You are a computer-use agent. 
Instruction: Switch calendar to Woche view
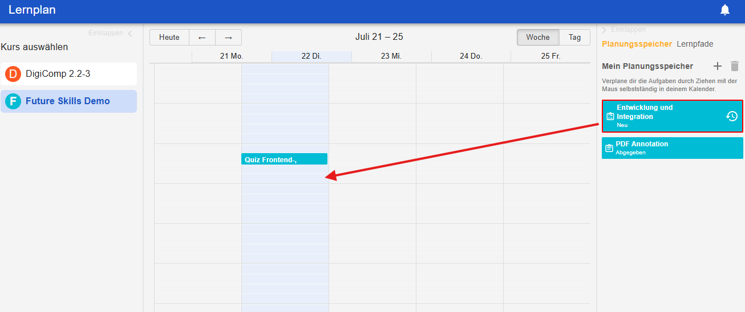tap(537, 38)
